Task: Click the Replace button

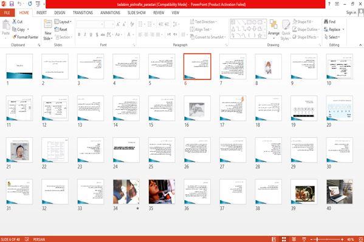Action: (334, 30)
